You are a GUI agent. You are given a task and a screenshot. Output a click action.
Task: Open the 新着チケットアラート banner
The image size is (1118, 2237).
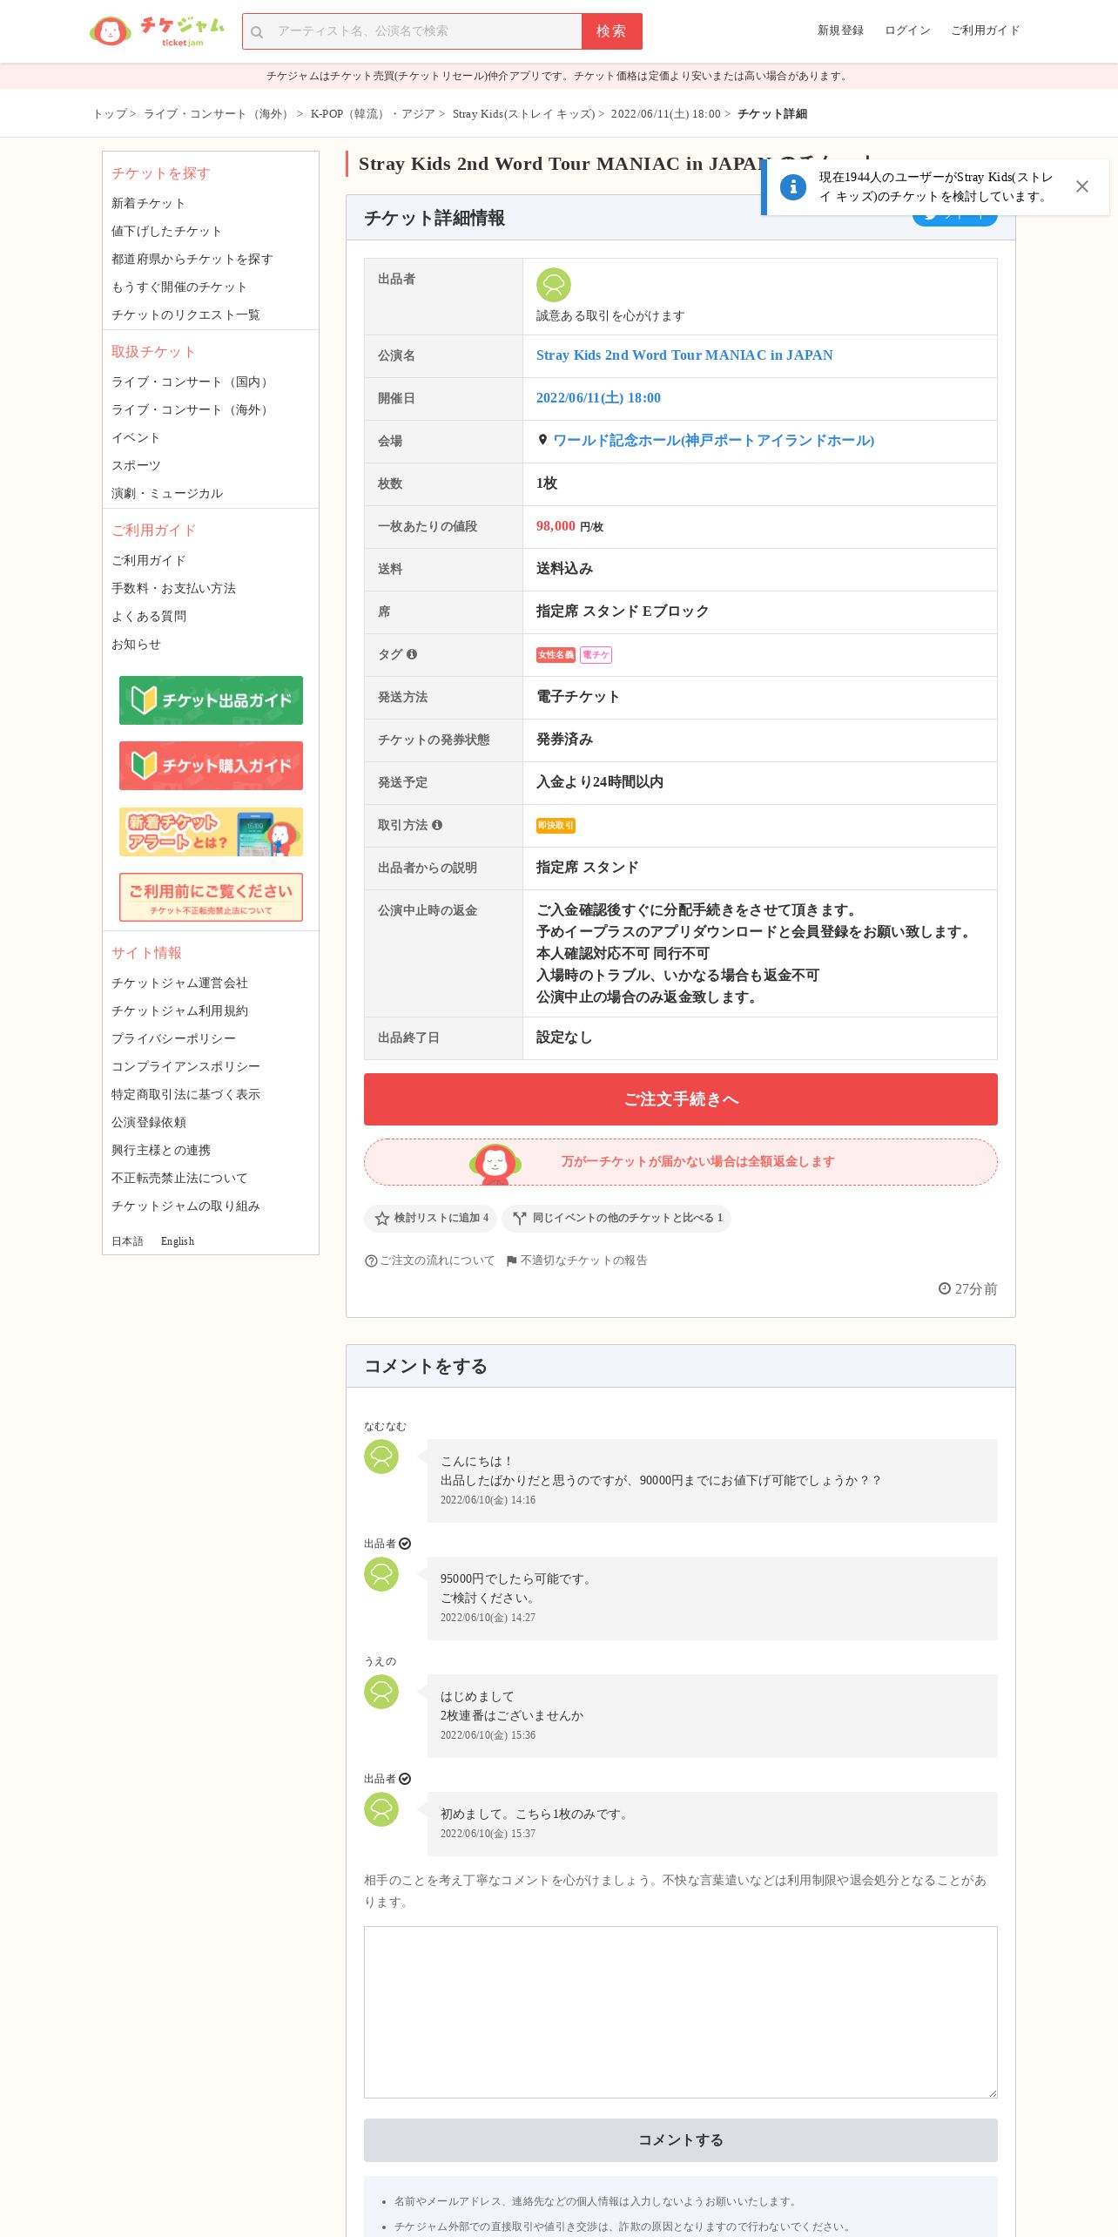211,832
